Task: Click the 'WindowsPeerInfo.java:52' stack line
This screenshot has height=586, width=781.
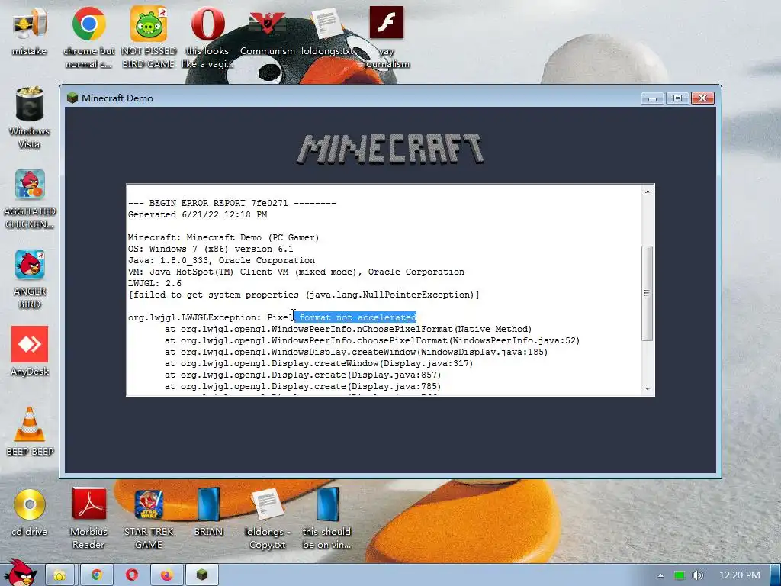Action: 372,341
